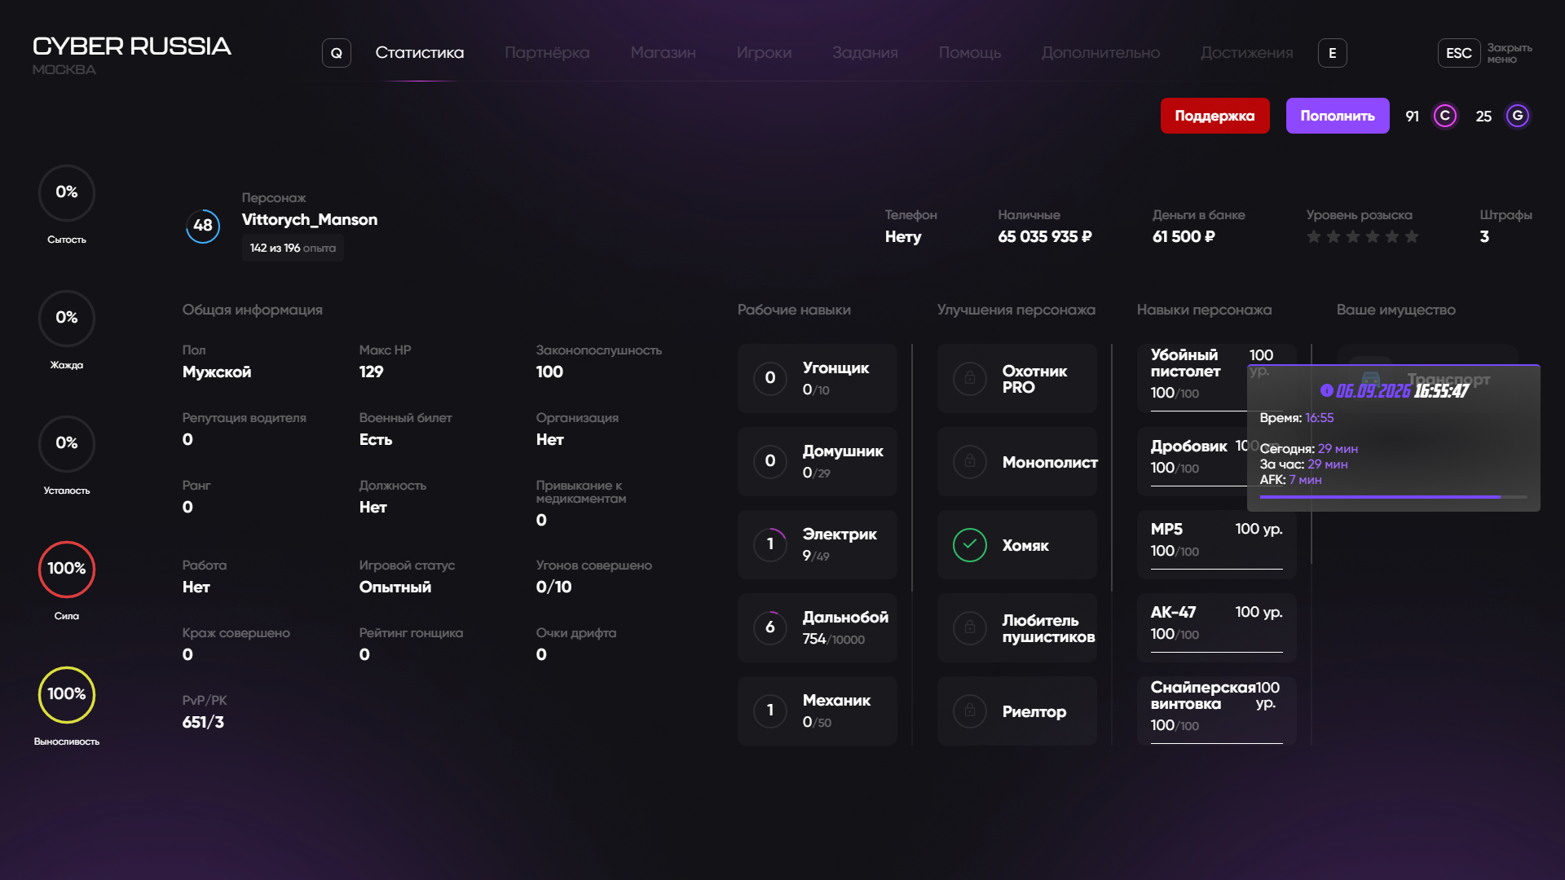Click the purple Пополнить button
This screenshot has height=880, width=1565.
coord(1338,116)
